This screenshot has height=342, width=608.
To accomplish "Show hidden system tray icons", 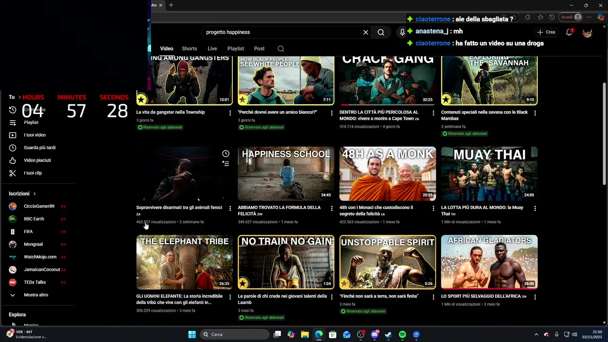I will [536, 334].
